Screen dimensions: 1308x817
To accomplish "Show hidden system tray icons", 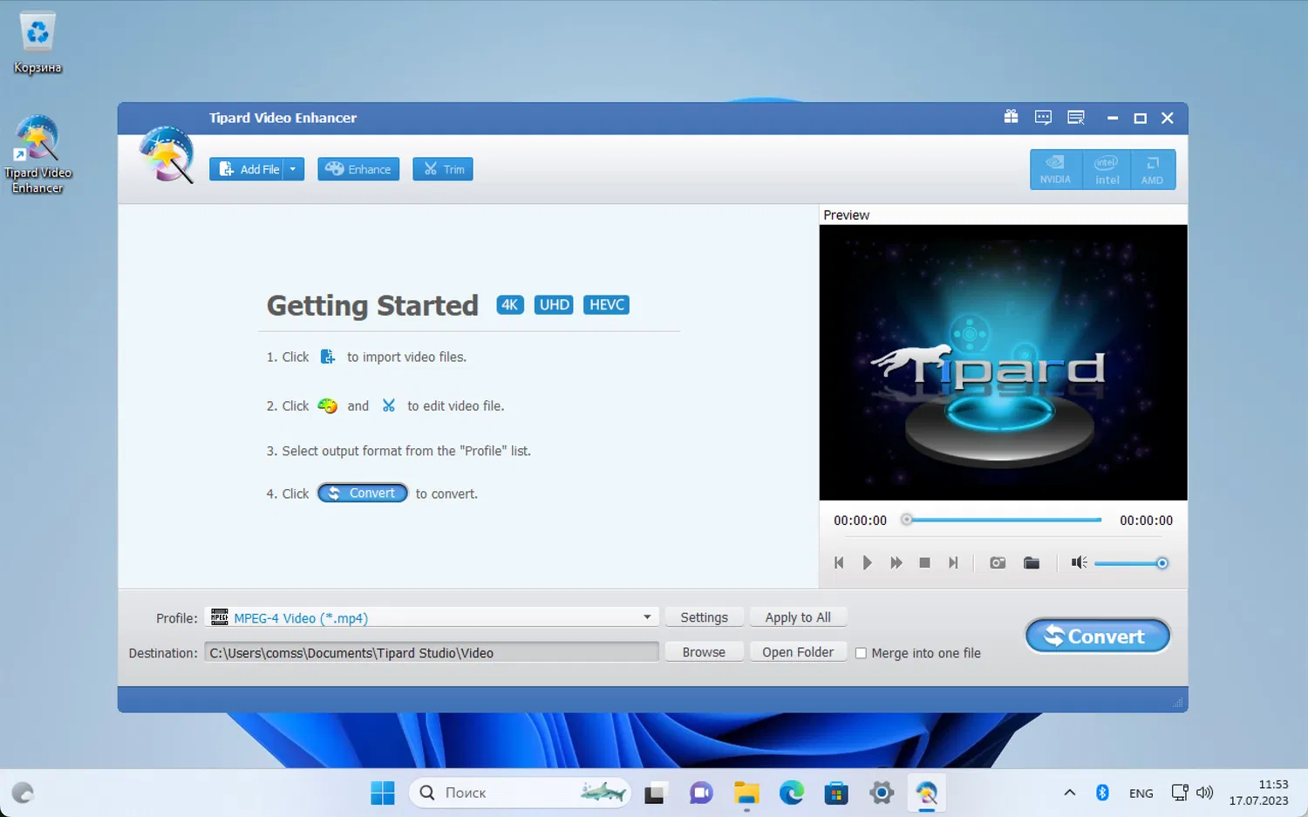I will [x=1070, y=793].
